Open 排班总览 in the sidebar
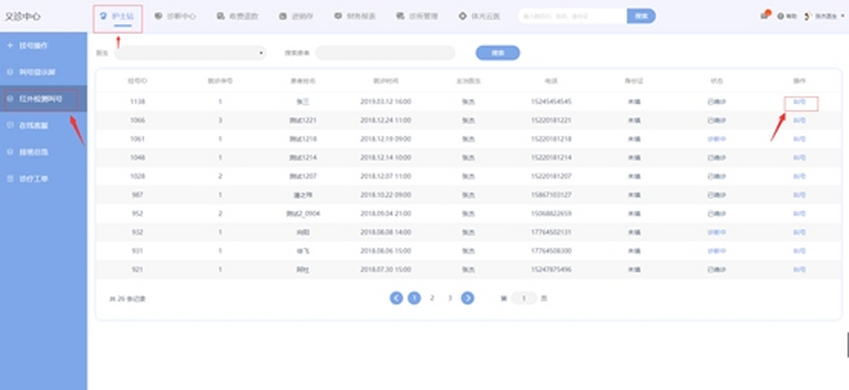849x390 pixels. click(x=43, y=152)
